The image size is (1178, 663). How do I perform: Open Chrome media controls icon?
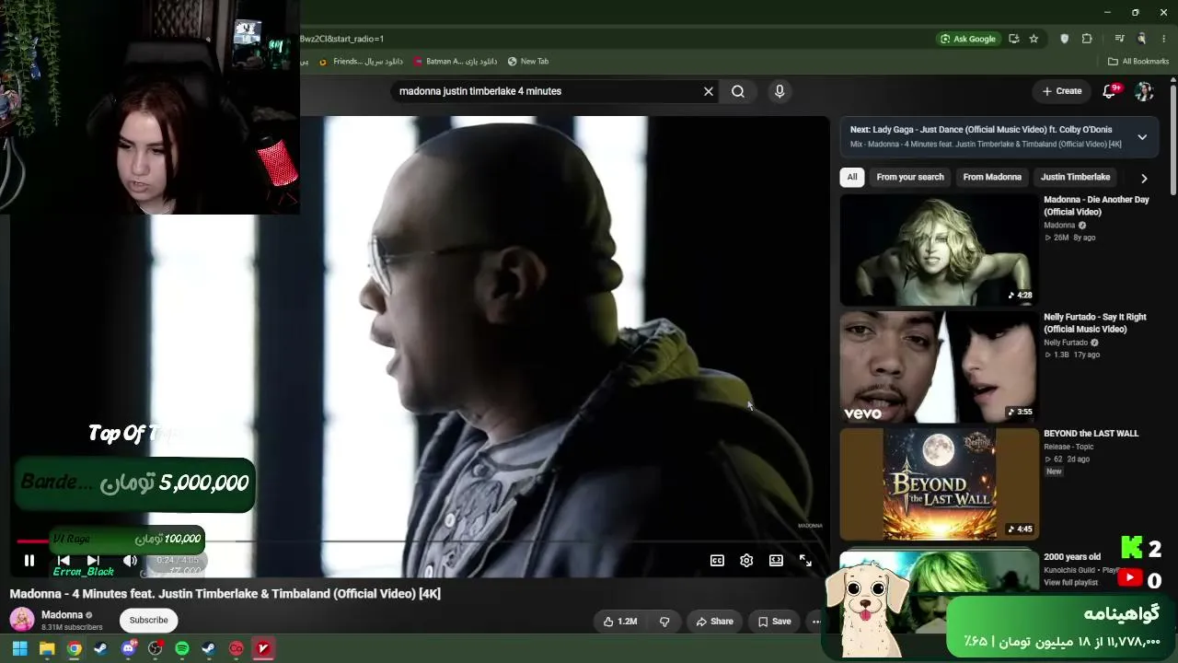click(1119, 39)
